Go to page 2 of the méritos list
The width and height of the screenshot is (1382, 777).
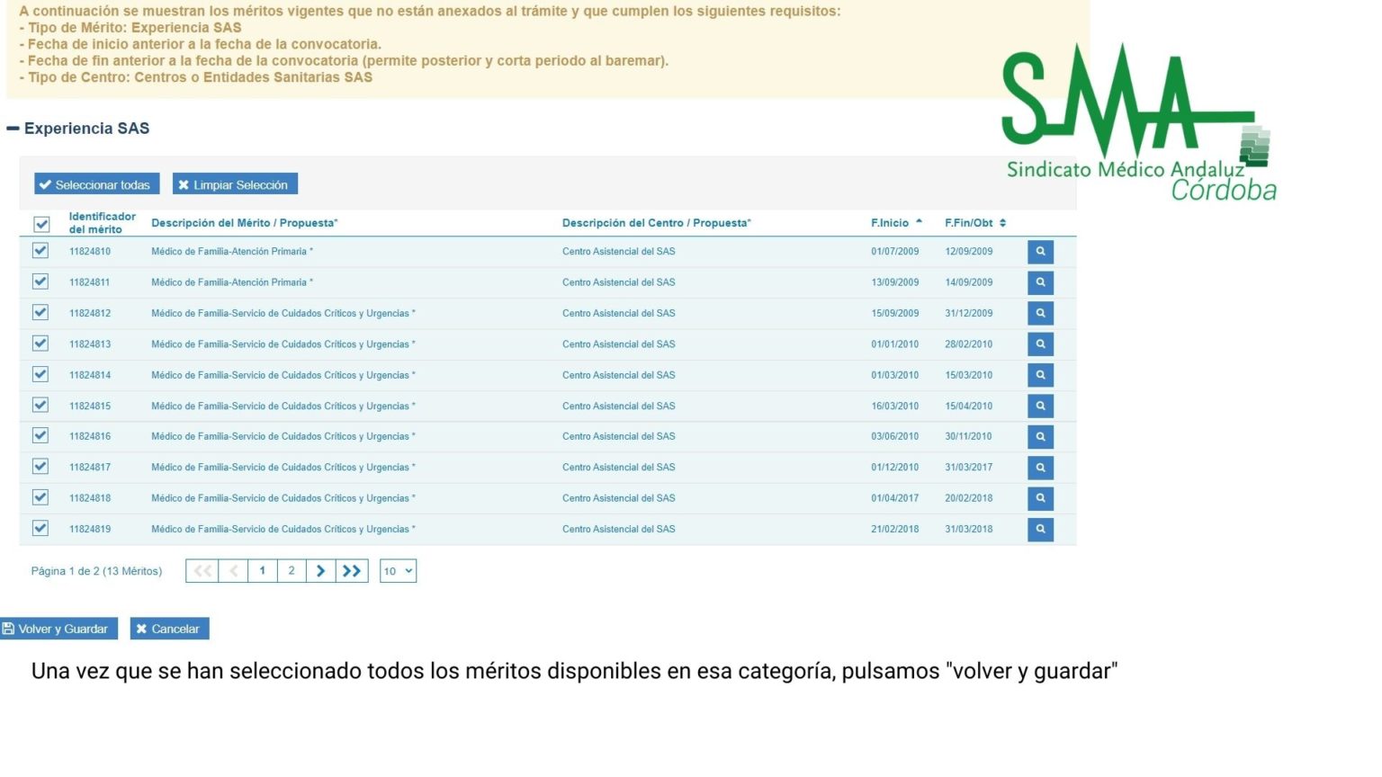[292, 570]
